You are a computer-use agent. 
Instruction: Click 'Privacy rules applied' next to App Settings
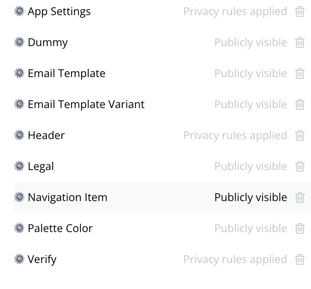(x=235, y=12)
